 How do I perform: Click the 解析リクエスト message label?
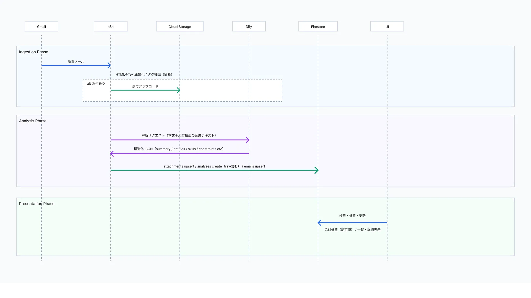click(179, 135)
